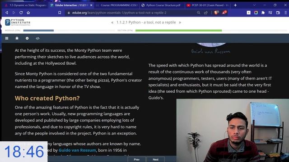
Task: Click the blue module progress bar
Action: tap(38, 31)
